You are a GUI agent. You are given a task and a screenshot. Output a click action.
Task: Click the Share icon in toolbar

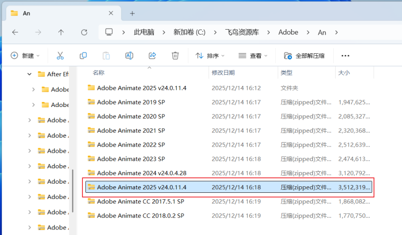(x=152, y=56)
